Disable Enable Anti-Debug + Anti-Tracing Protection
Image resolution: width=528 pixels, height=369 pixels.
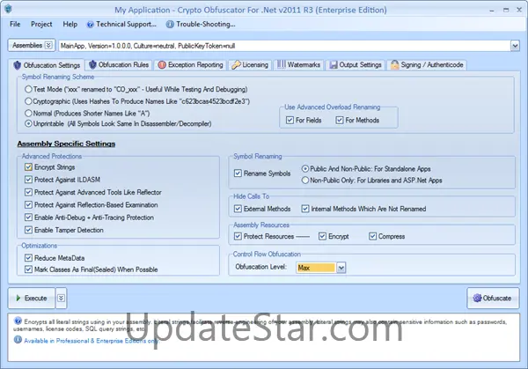29,218
